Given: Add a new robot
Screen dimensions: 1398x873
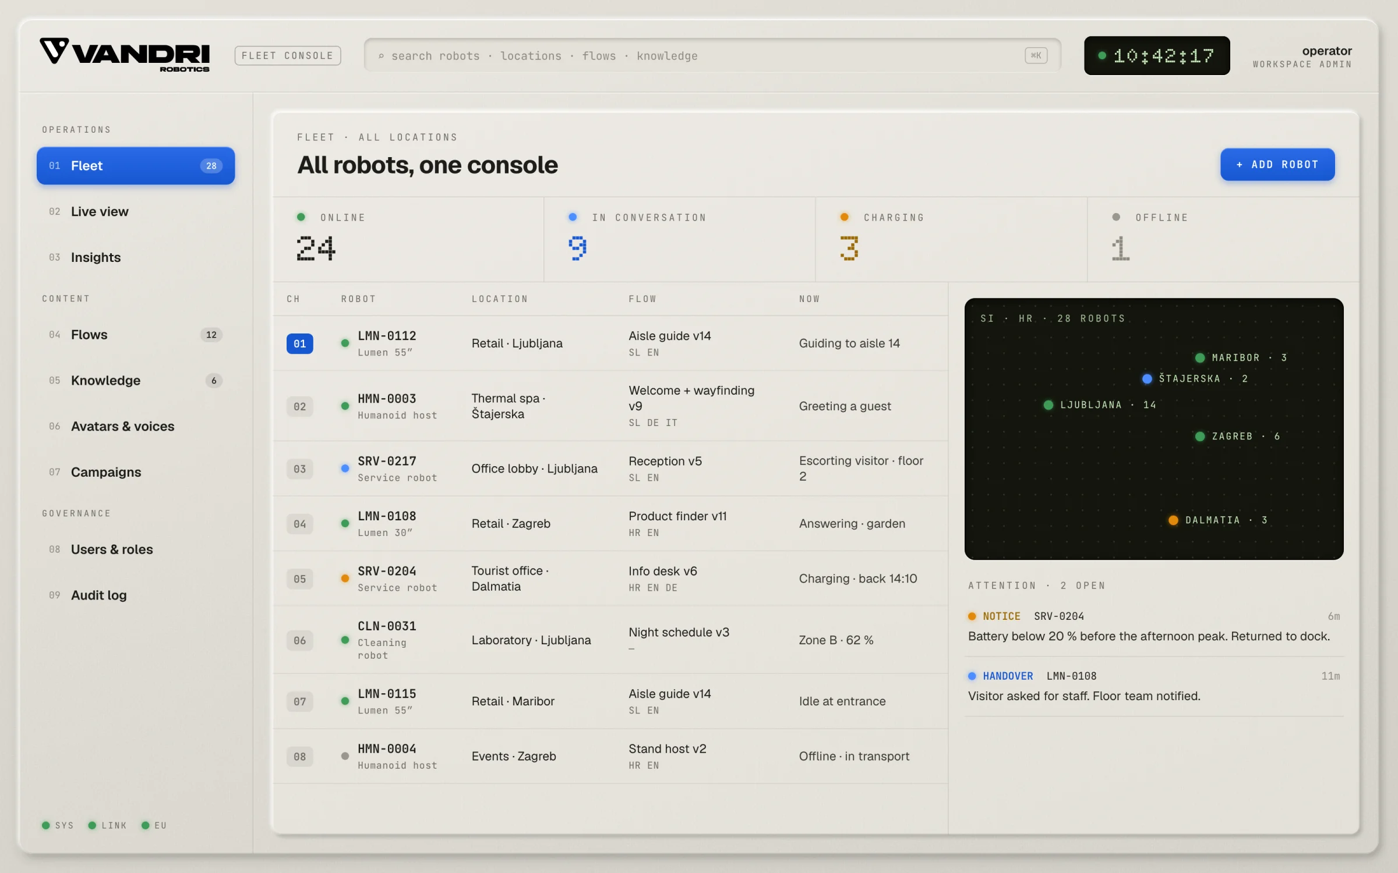Looking at the screenshot, I should (1277, 165).
